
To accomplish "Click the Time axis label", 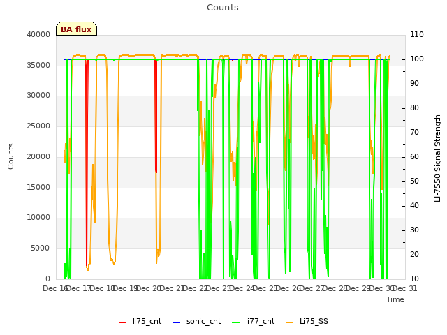I will tap(395, 299).
